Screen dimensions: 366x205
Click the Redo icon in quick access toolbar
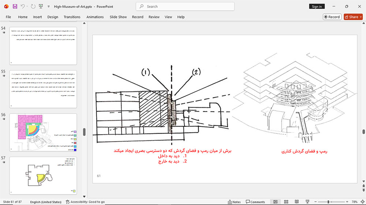[33, 7]
